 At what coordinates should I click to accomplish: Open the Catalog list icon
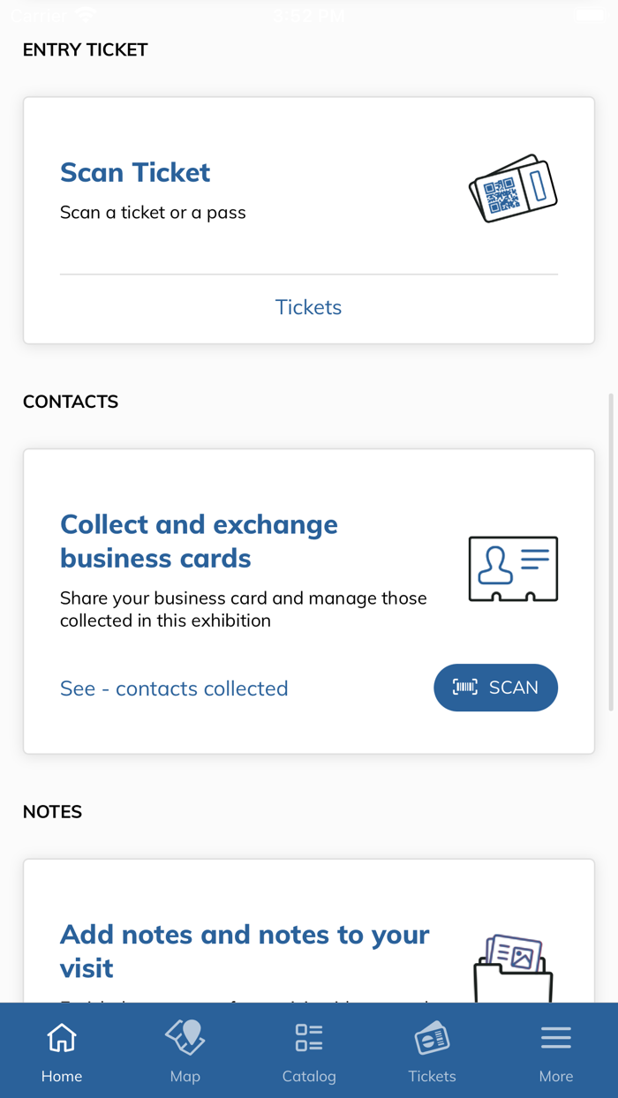point(309,1038)
